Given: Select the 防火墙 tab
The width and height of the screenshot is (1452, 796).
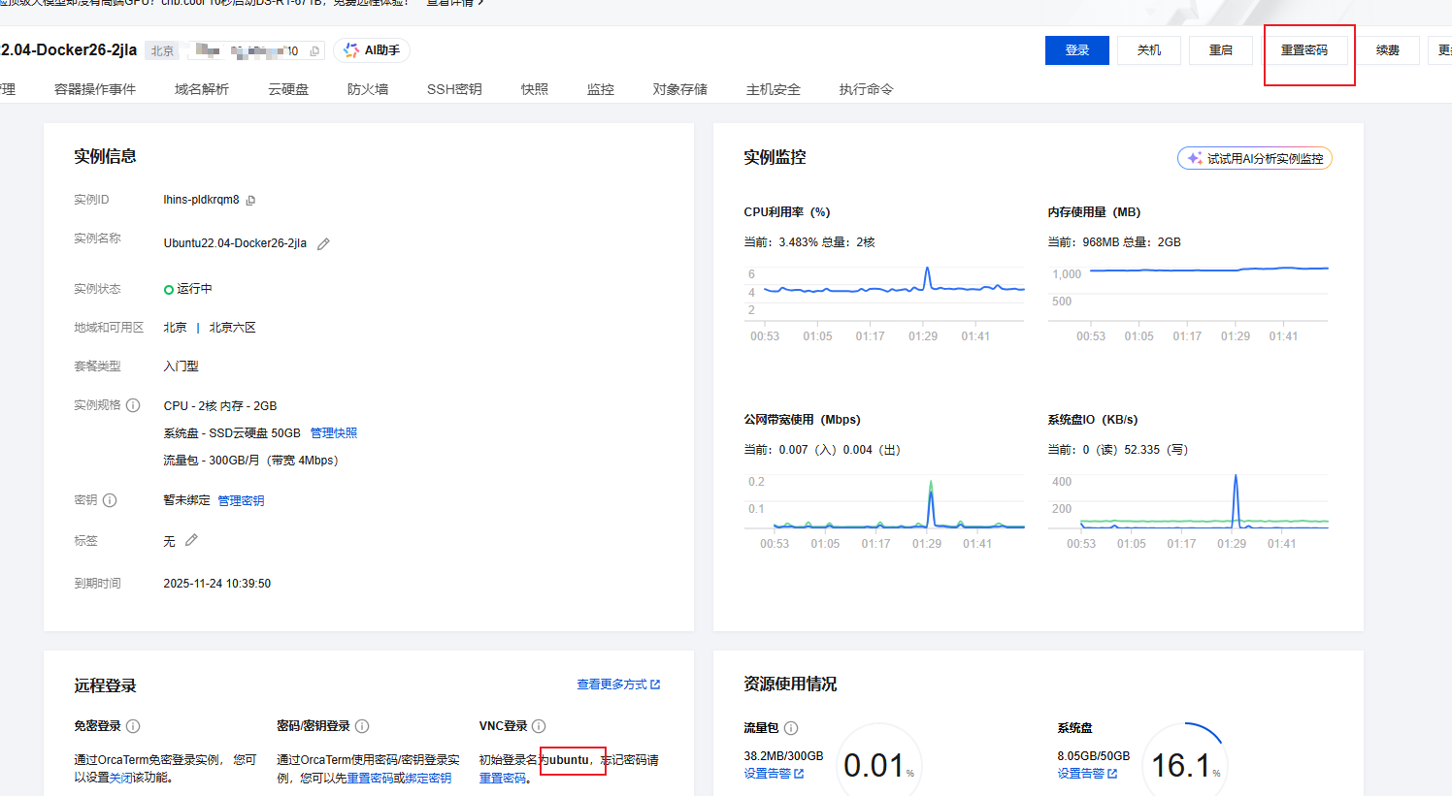Looking at the screenshot, I should click(x=368, y=89).
